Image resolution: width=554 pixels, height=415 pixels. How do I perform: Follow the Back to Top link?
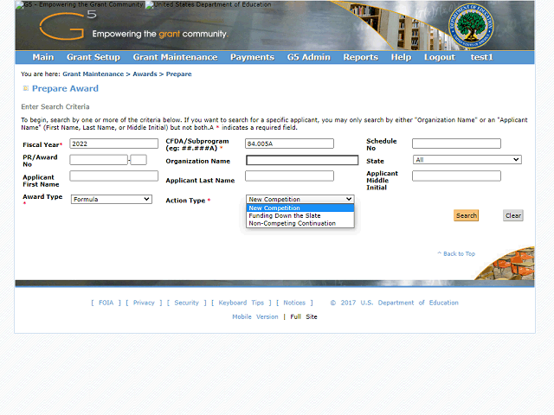pos(456,253)
